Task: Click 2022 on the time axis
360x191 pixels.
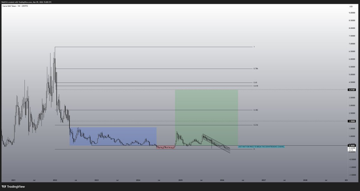Action: click(x=55, y=180)
